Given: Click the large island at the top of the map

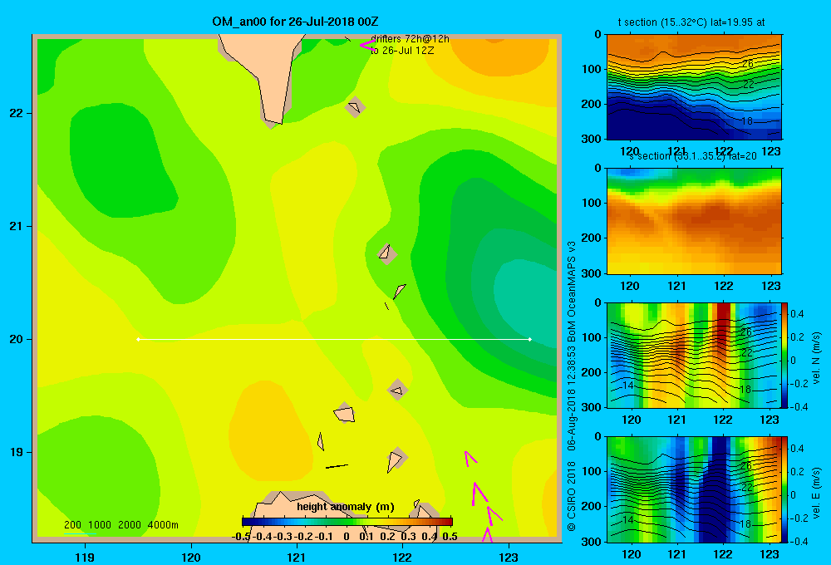Looking at the screenshot, I should (x=261, y=74).
